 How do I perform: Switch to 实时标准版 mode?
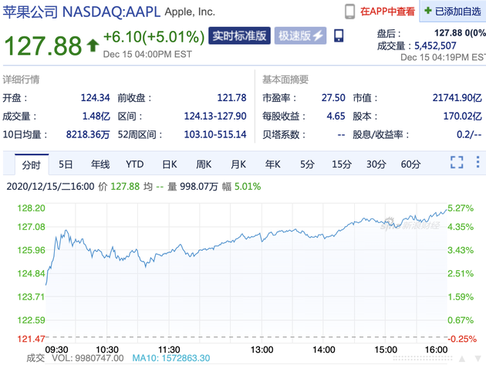[239, 35]
